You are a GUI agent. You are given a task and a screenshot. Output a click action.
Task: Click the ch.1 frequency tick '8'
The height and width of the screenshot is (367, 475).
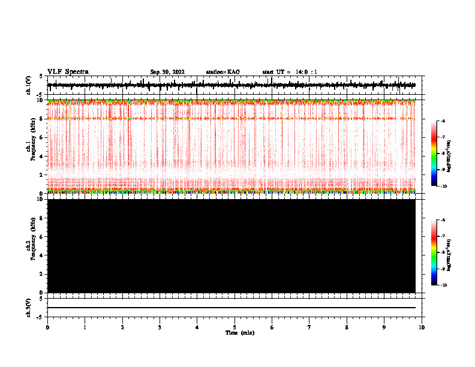coord(42,119)
